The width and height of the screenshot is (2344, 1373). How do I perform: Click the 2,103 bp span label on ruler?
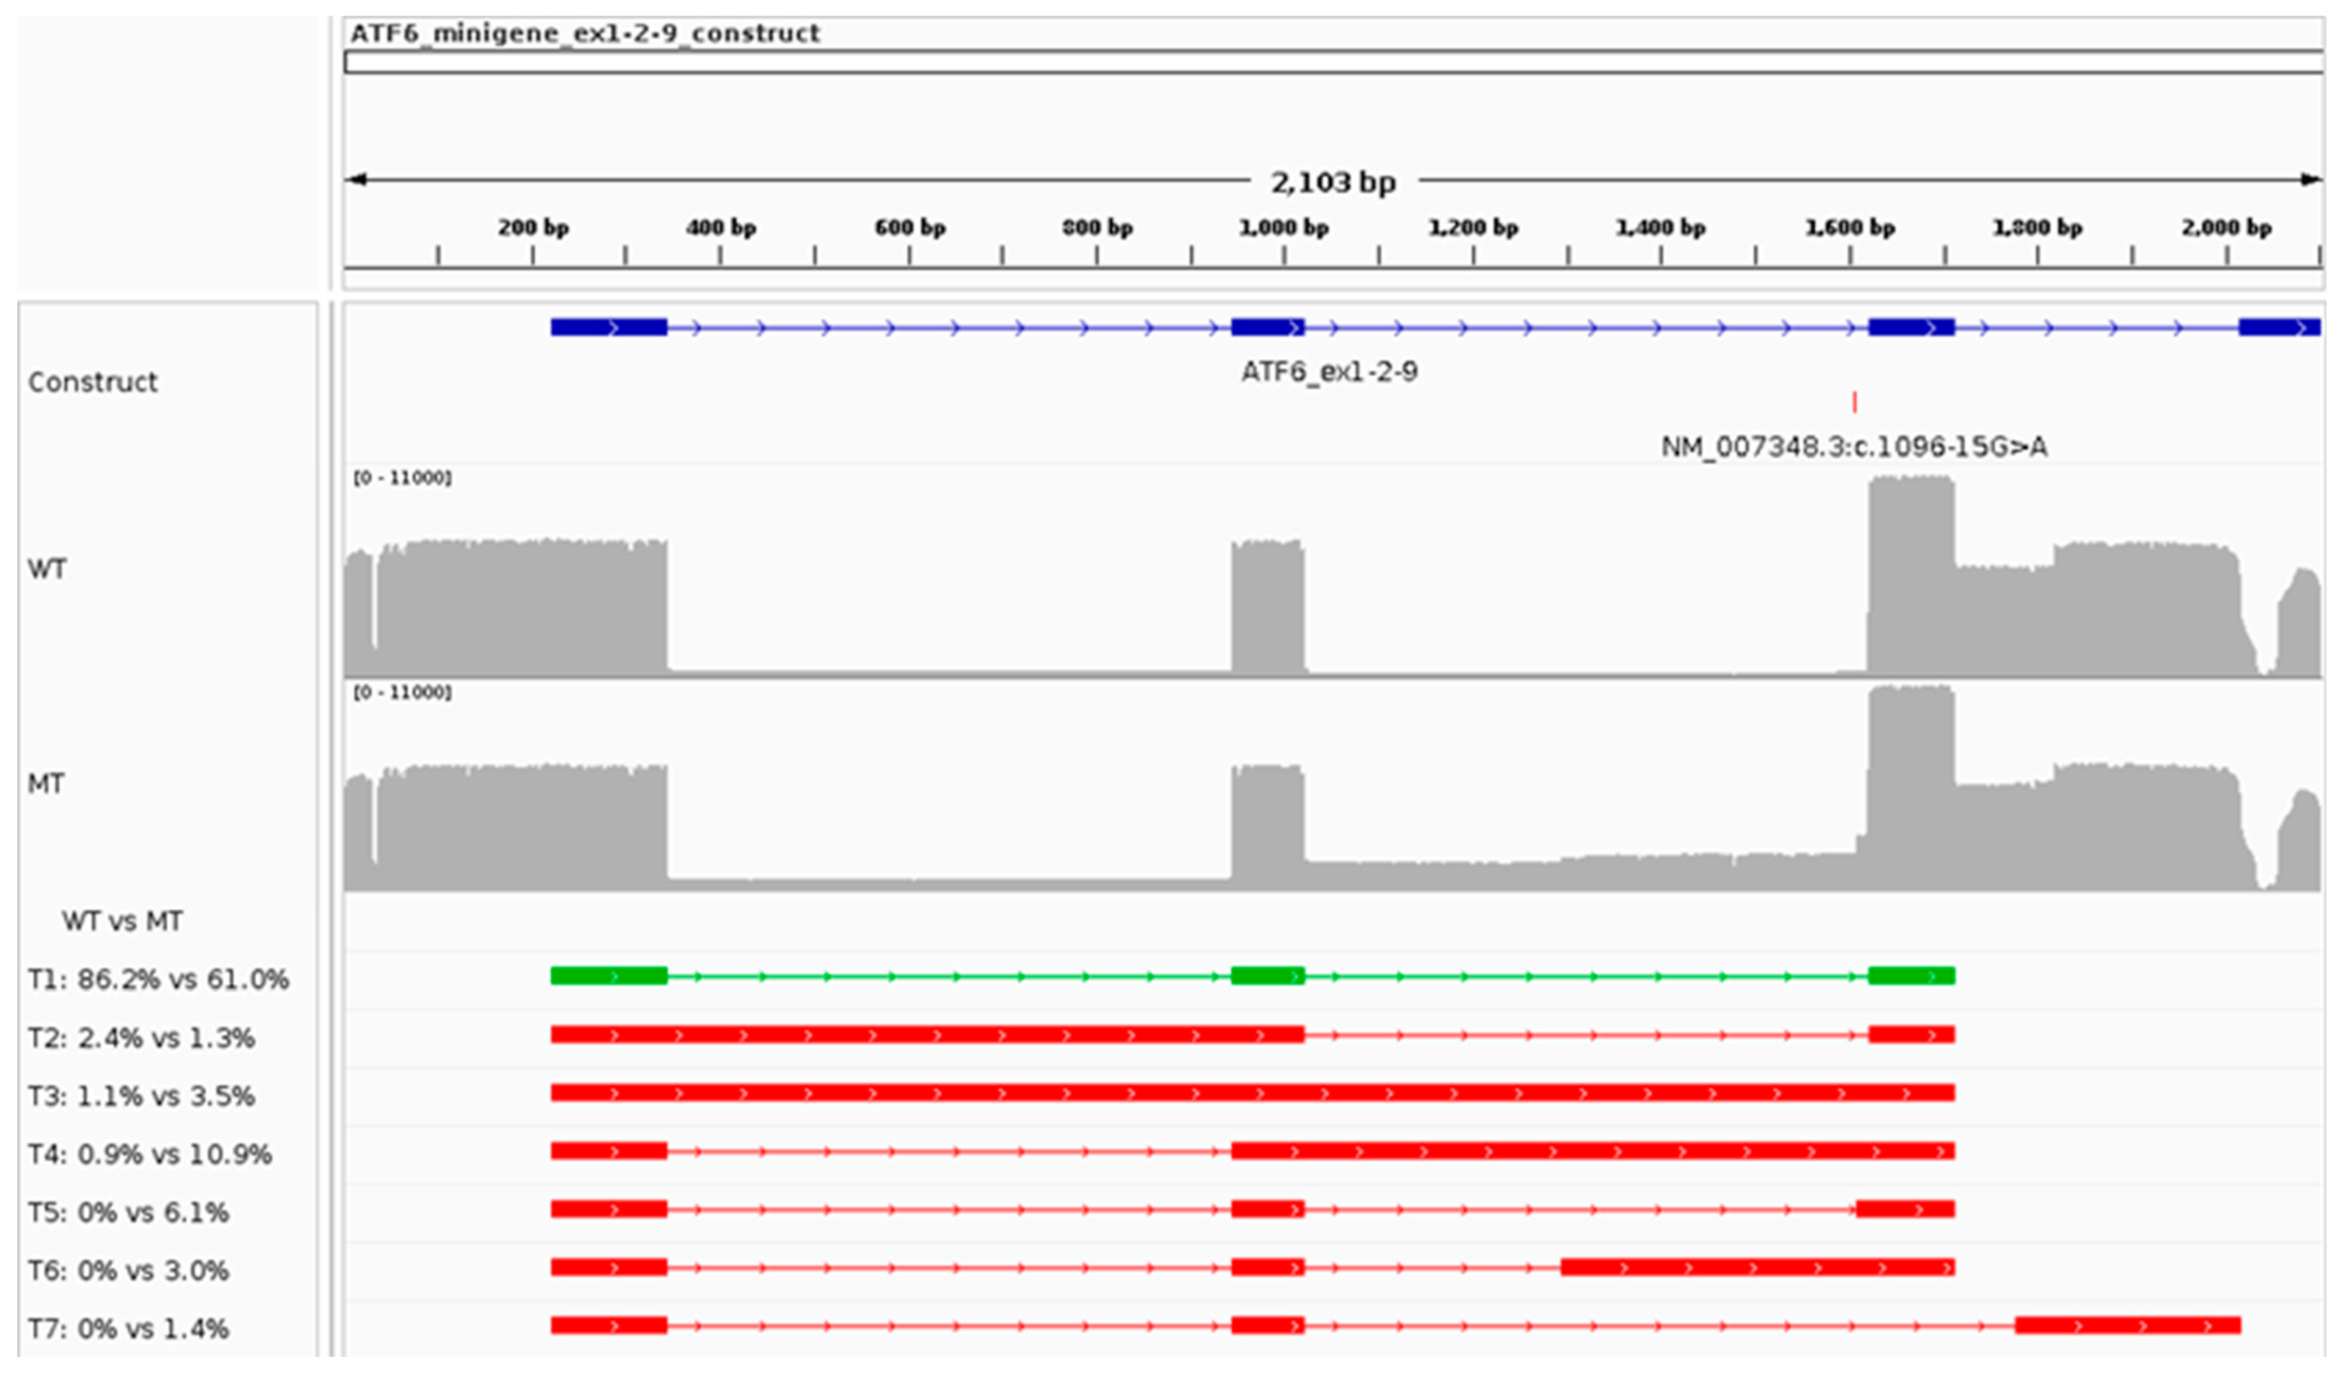[x=1333, y=183]
